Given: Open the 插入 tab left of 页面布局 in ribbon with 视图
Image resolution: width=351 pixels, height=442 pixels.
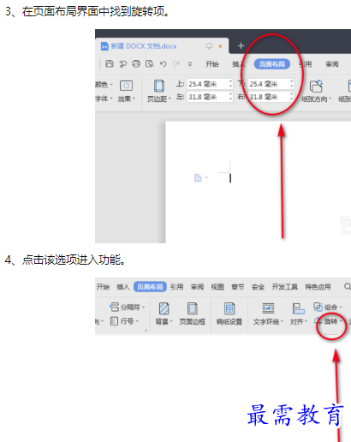Looking at the screenshot, I should point(123,287).
